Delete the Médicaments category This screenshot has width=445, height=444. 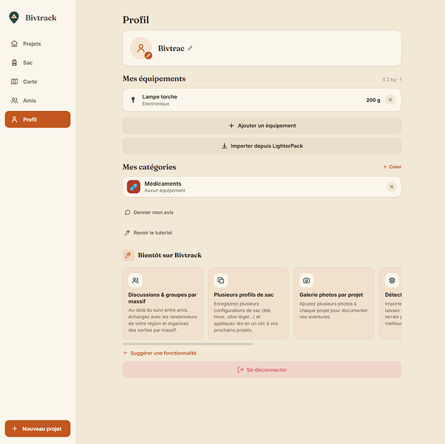pos(391,186)
